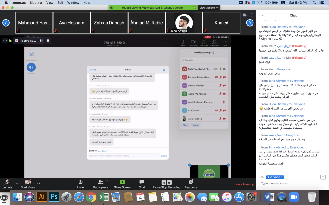Screen dimensions: 329x205
Task: Select Mahmoud Has... video thumbnail
Action: click(x=34, y=23)
